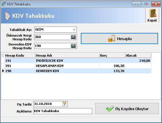Click the Hesapla button

[119, 39]
